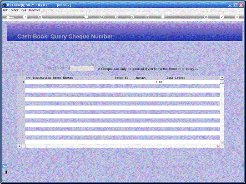
Task: Select the first row of the transaction grid
Action: 122,82
